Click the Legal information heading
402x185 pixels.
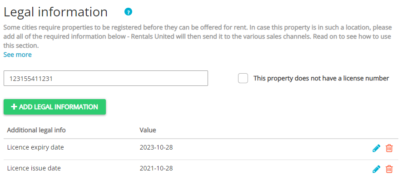(56, 12)
